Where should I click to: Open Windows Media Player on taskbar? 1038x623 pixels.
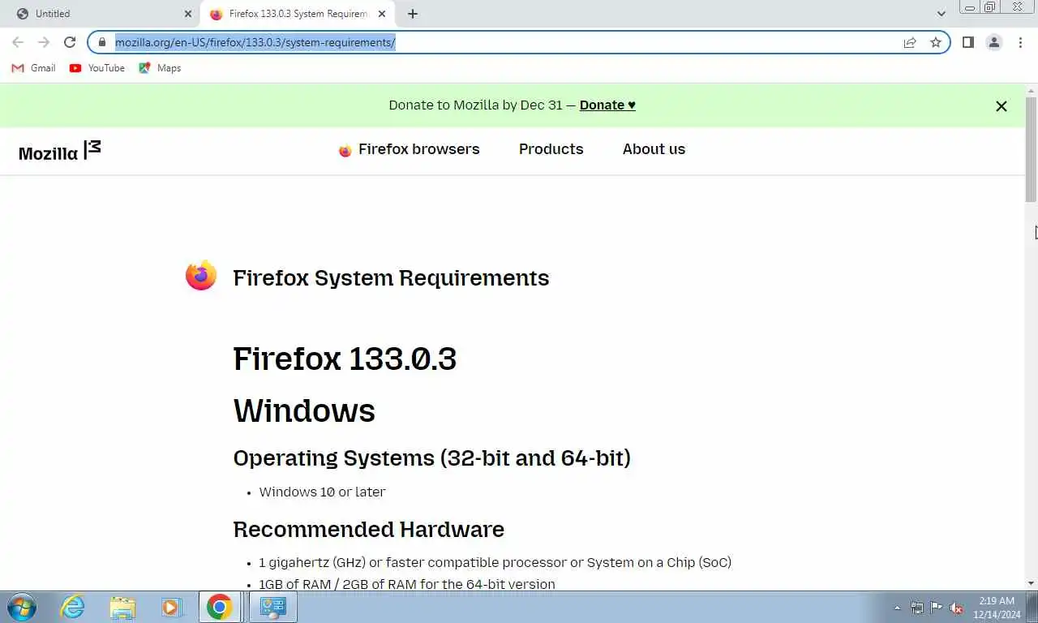pos(170,607)
